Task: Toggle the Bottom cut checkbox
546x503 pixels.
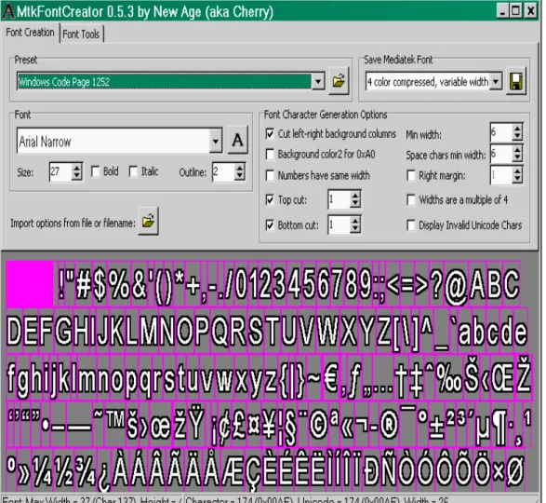Action: pyautogui.click(x=270, y=225)
